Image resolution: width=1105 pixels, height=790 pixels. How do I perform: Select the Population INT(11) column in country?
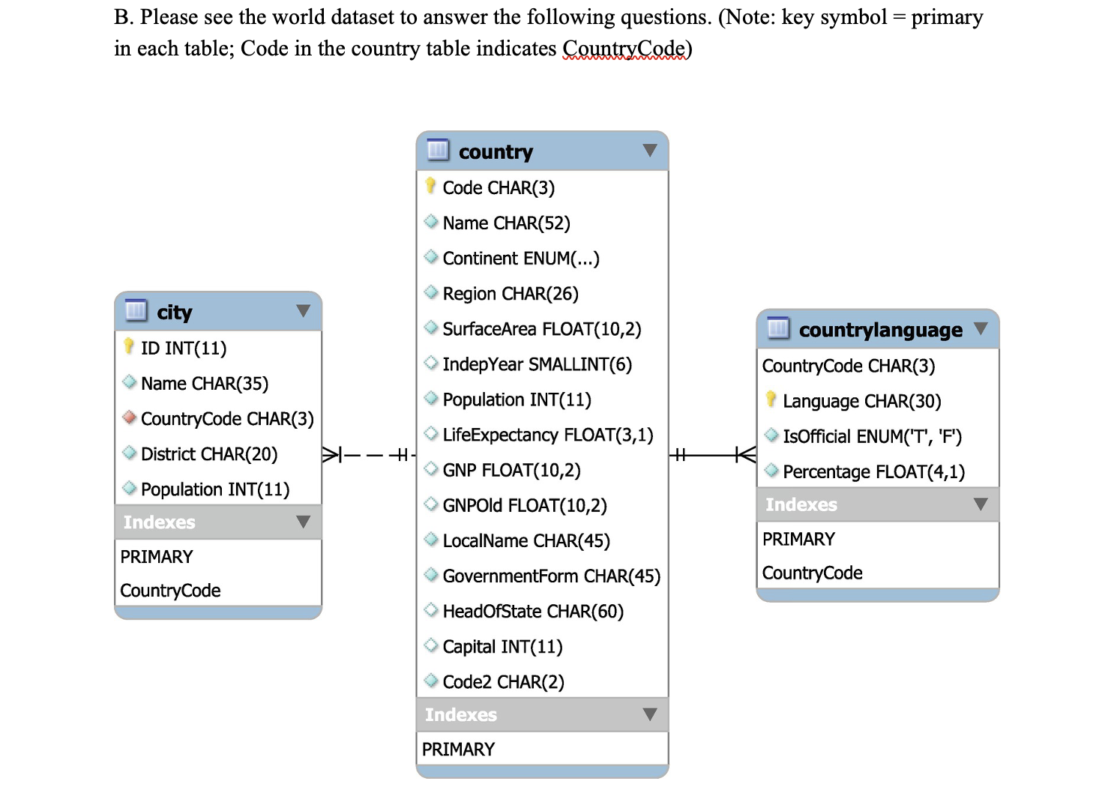[517, 399]
